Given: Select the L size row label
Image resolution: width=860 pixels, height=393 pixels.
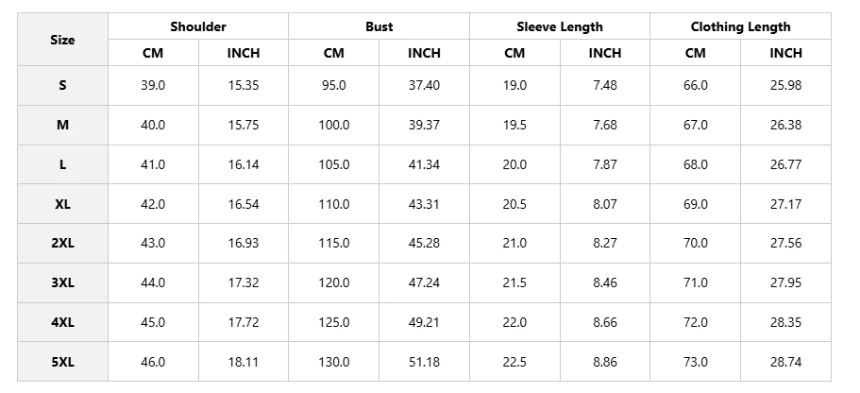Looking at the screenshot, I should [62, 164].
